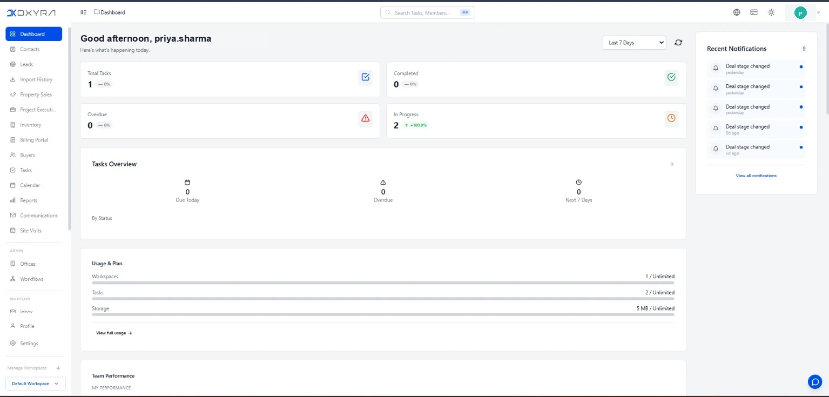Click the Communications envelope icon
The width and height of the screenshot is (829, 397).
click(14, 216)
